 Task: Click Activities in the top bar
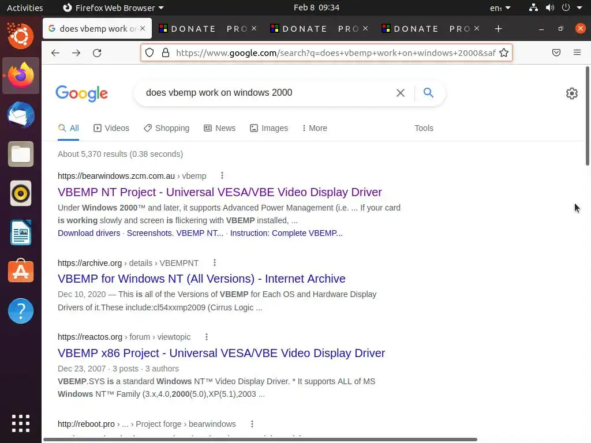pos(25,7)
